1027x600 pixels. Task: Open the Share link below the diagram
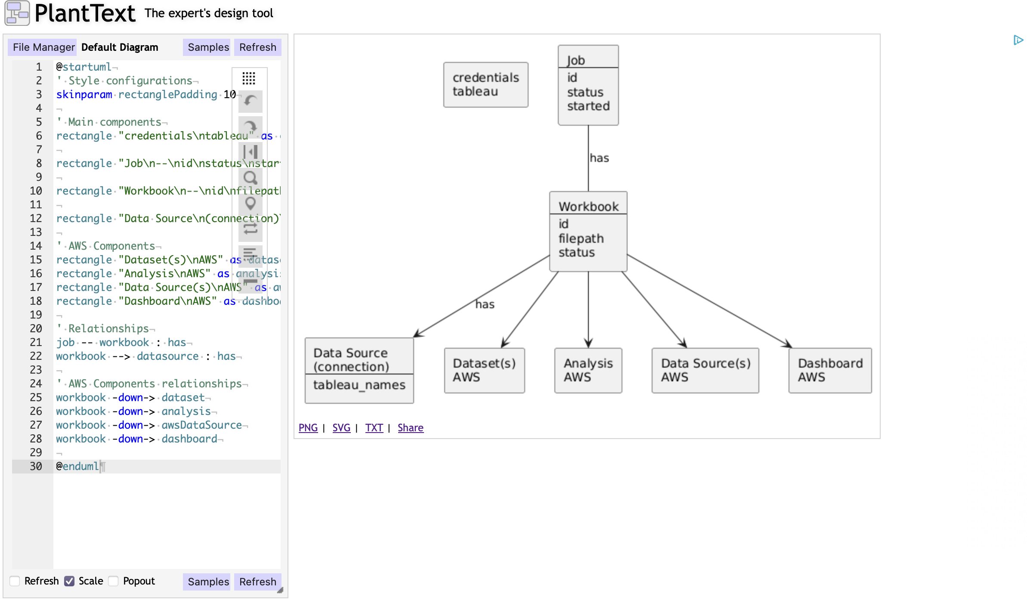pos(410,427)
